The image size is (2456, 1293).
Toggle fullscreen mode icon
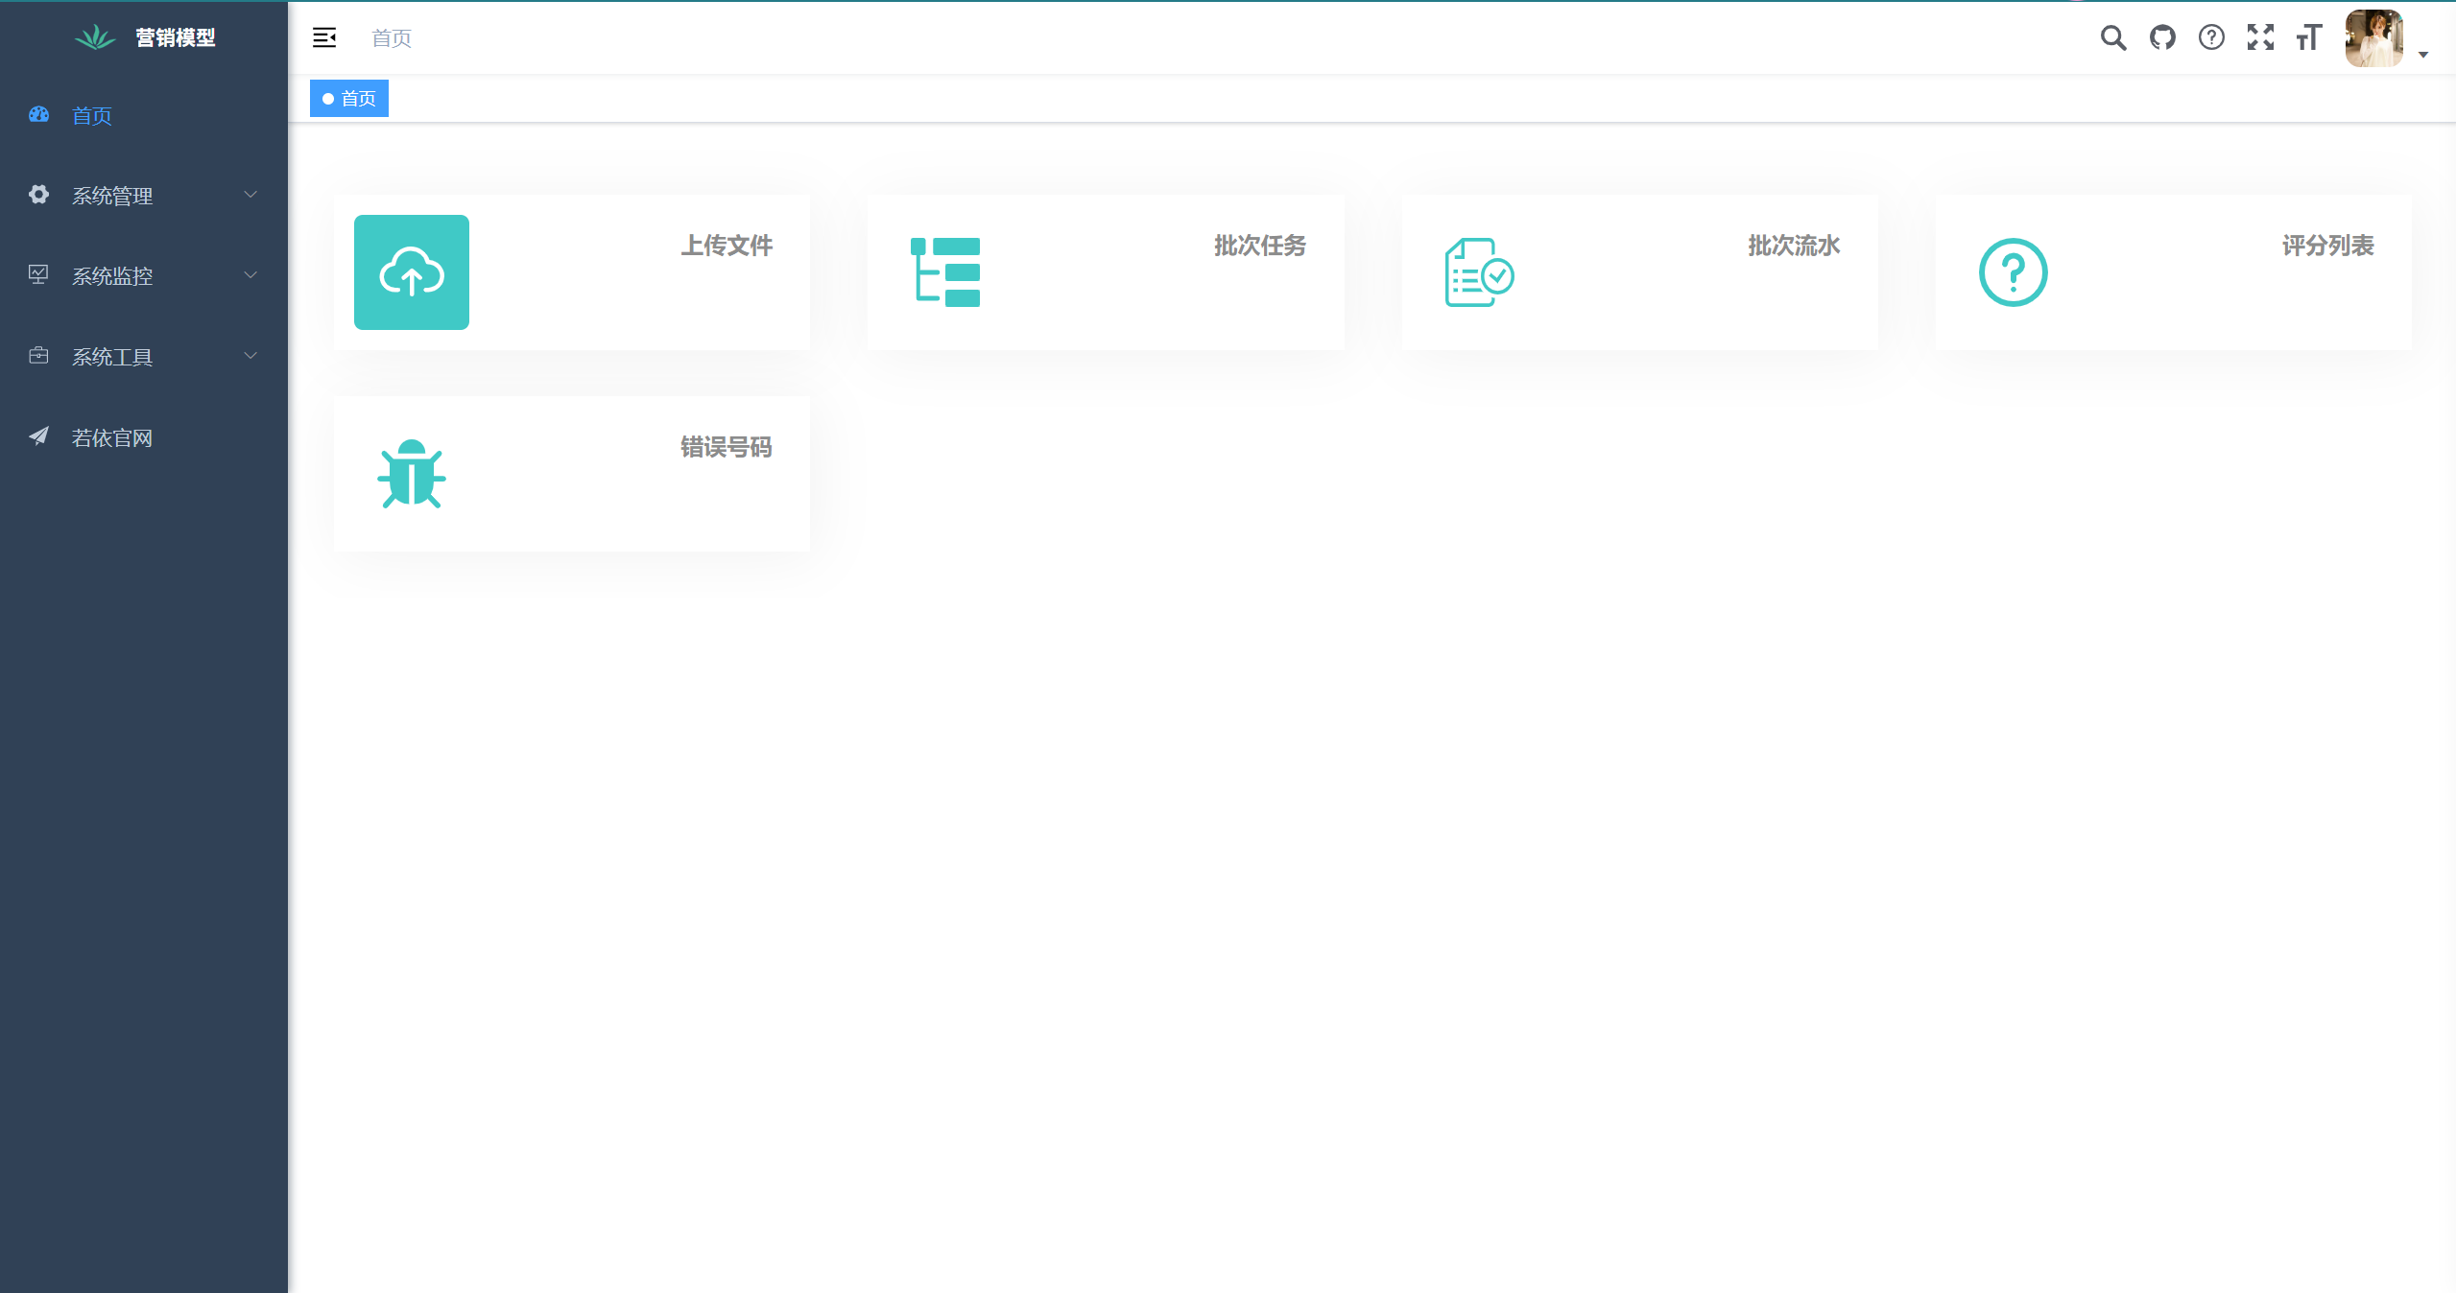point(2260,38)
